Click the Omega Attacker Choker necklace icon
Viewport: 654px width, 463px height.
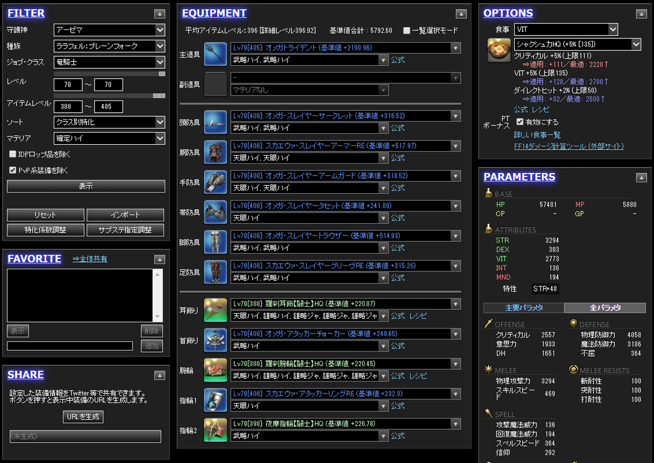point(215,340)
